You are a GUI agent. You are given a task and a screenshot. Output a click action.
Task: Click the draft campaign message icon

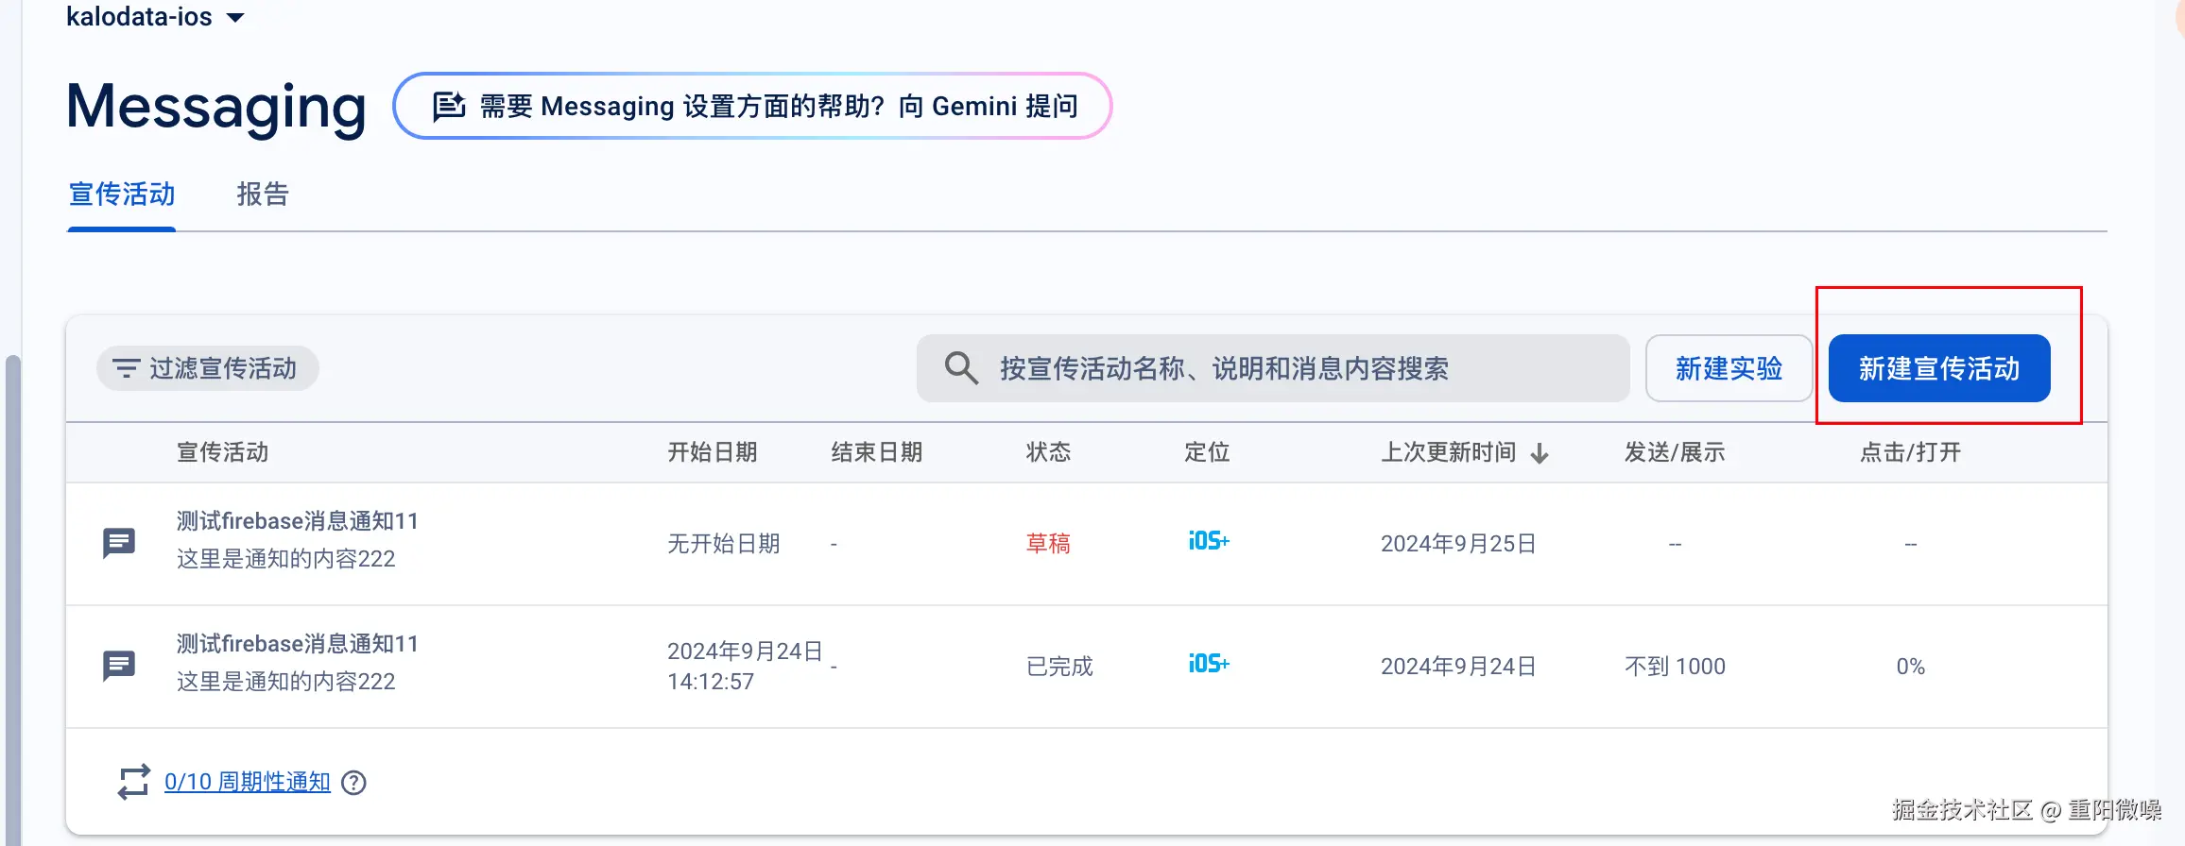(x=119, y=543)
